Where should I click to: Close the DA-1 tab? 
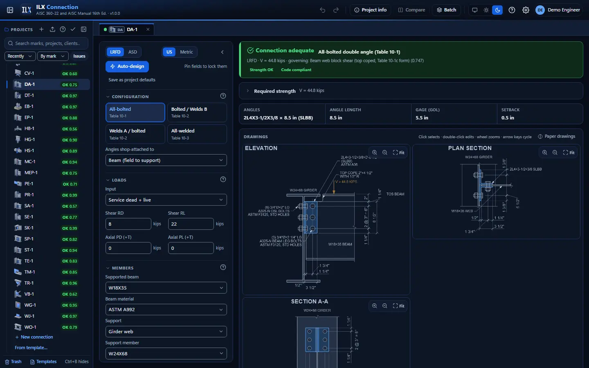pyautogui.click(x=148, y=29)
